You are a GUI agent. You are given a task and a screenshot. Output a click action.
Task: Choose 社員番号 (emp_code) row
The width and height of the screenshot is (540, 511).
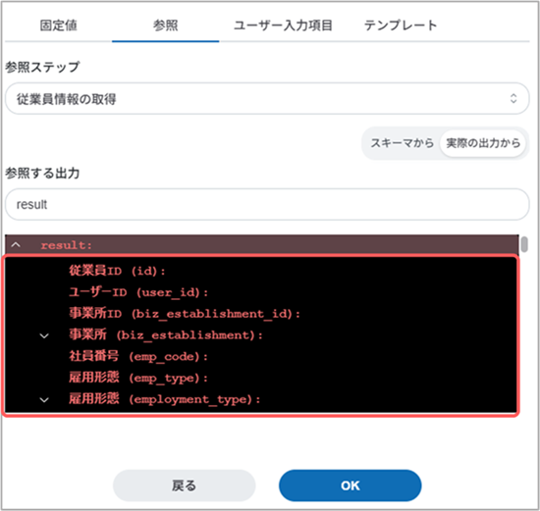[138, 356]
